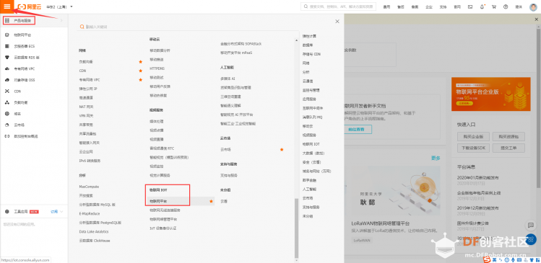Click the help question mark icon
This screenshot has height=263, width=541.
click(x=506, y=6)
